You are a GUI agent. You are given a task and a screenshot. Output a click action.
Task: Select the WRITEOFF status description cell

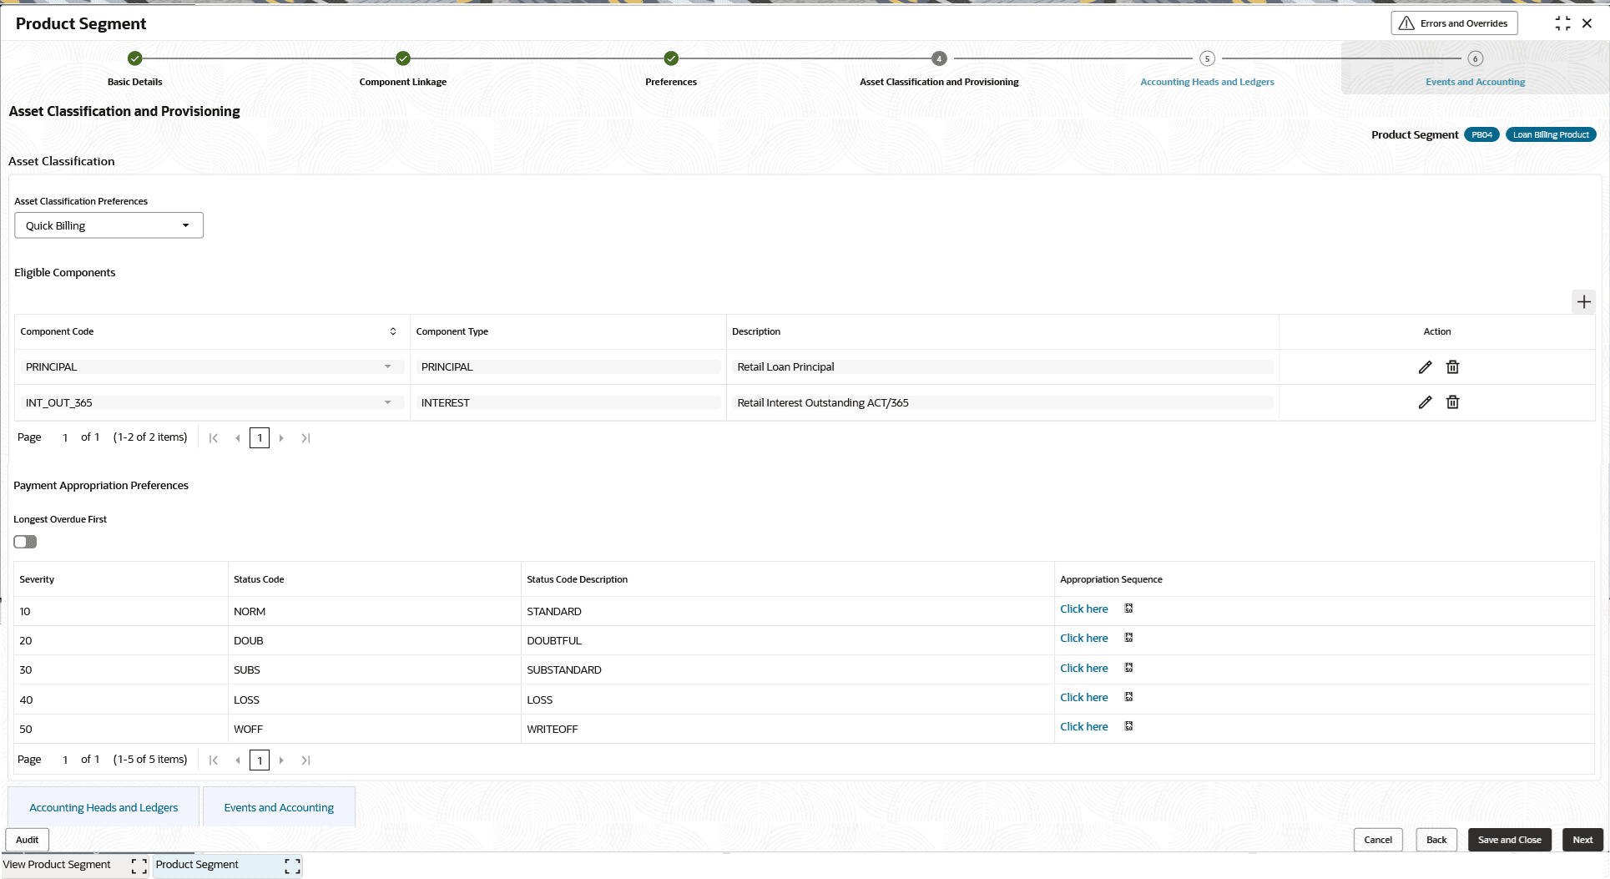click(788, 729)
